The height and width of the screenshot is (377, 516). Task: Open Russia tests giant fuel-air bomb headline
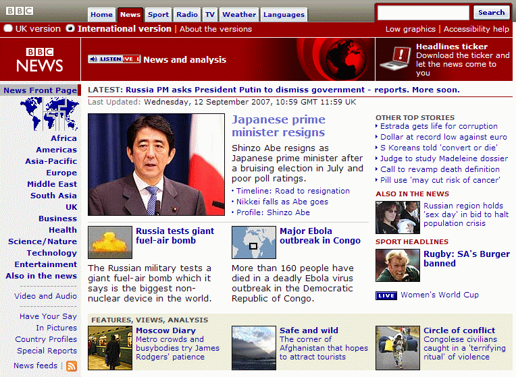tap(175, 236)
